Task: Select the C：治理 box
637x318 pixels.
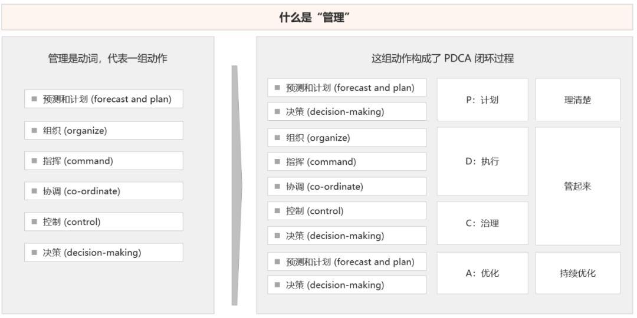Action: (x=482, y=223)
